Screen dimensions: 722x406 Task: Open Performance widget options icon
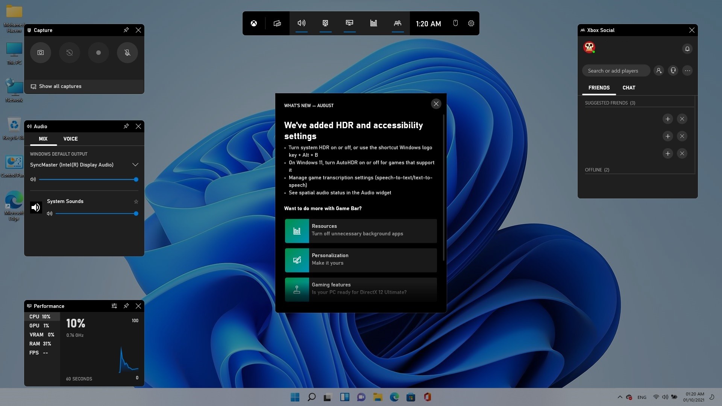114,306
